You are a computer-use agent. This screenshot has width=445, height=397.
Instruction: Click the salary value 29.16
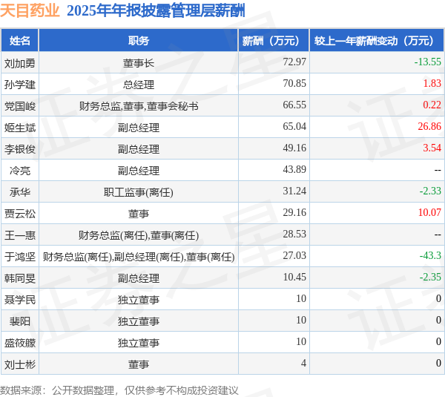(x=294, y=212)
